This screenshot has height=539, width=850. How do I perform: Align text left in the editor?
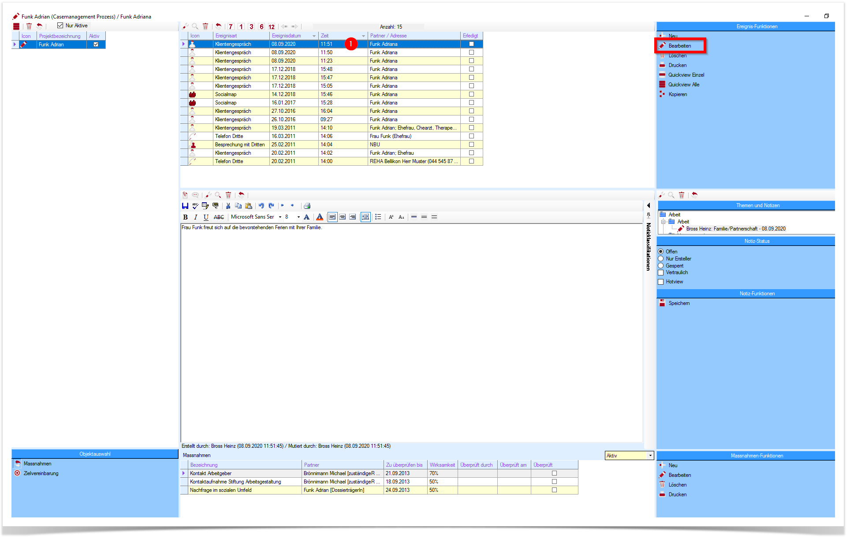(332, 217)
